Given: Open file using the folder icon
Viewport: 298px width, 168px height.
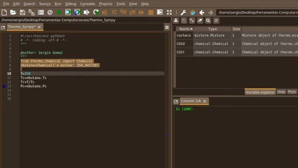Looking at the screenshot, I should (13, 13).
